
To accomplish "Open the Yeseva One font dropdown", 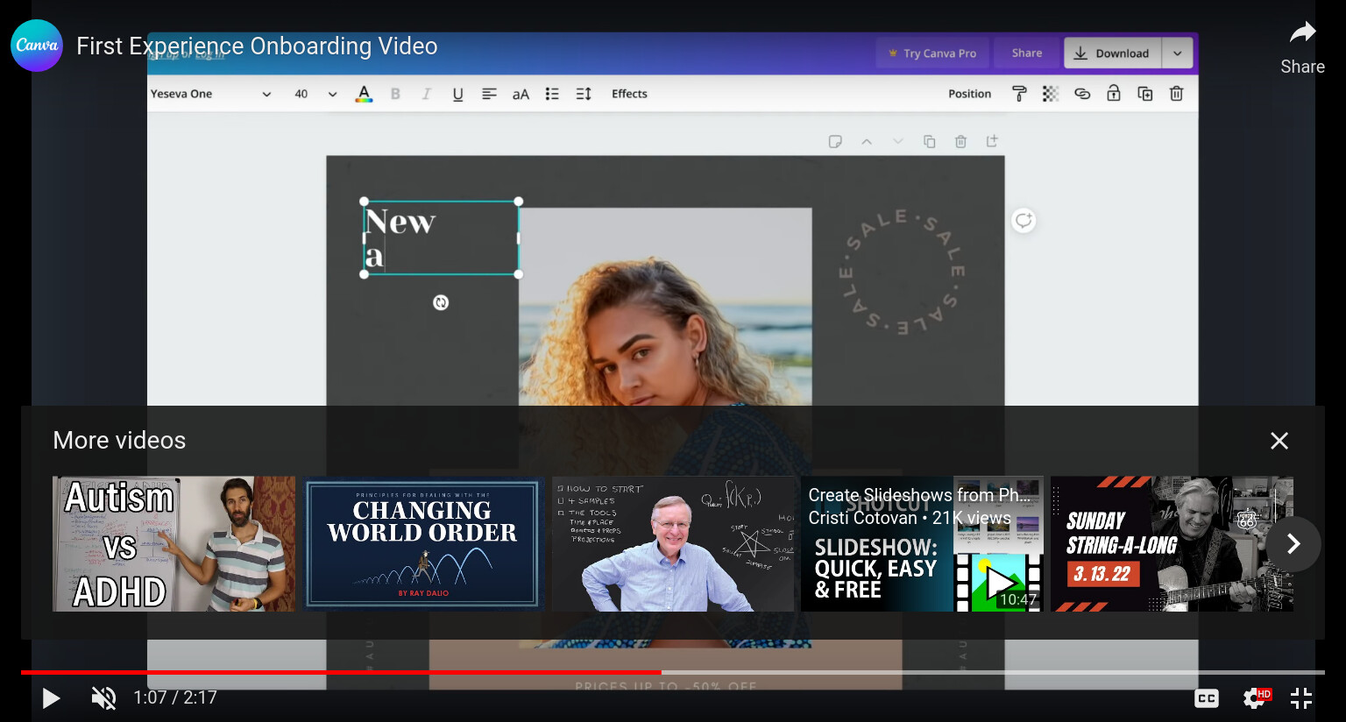I will [210, 94].
